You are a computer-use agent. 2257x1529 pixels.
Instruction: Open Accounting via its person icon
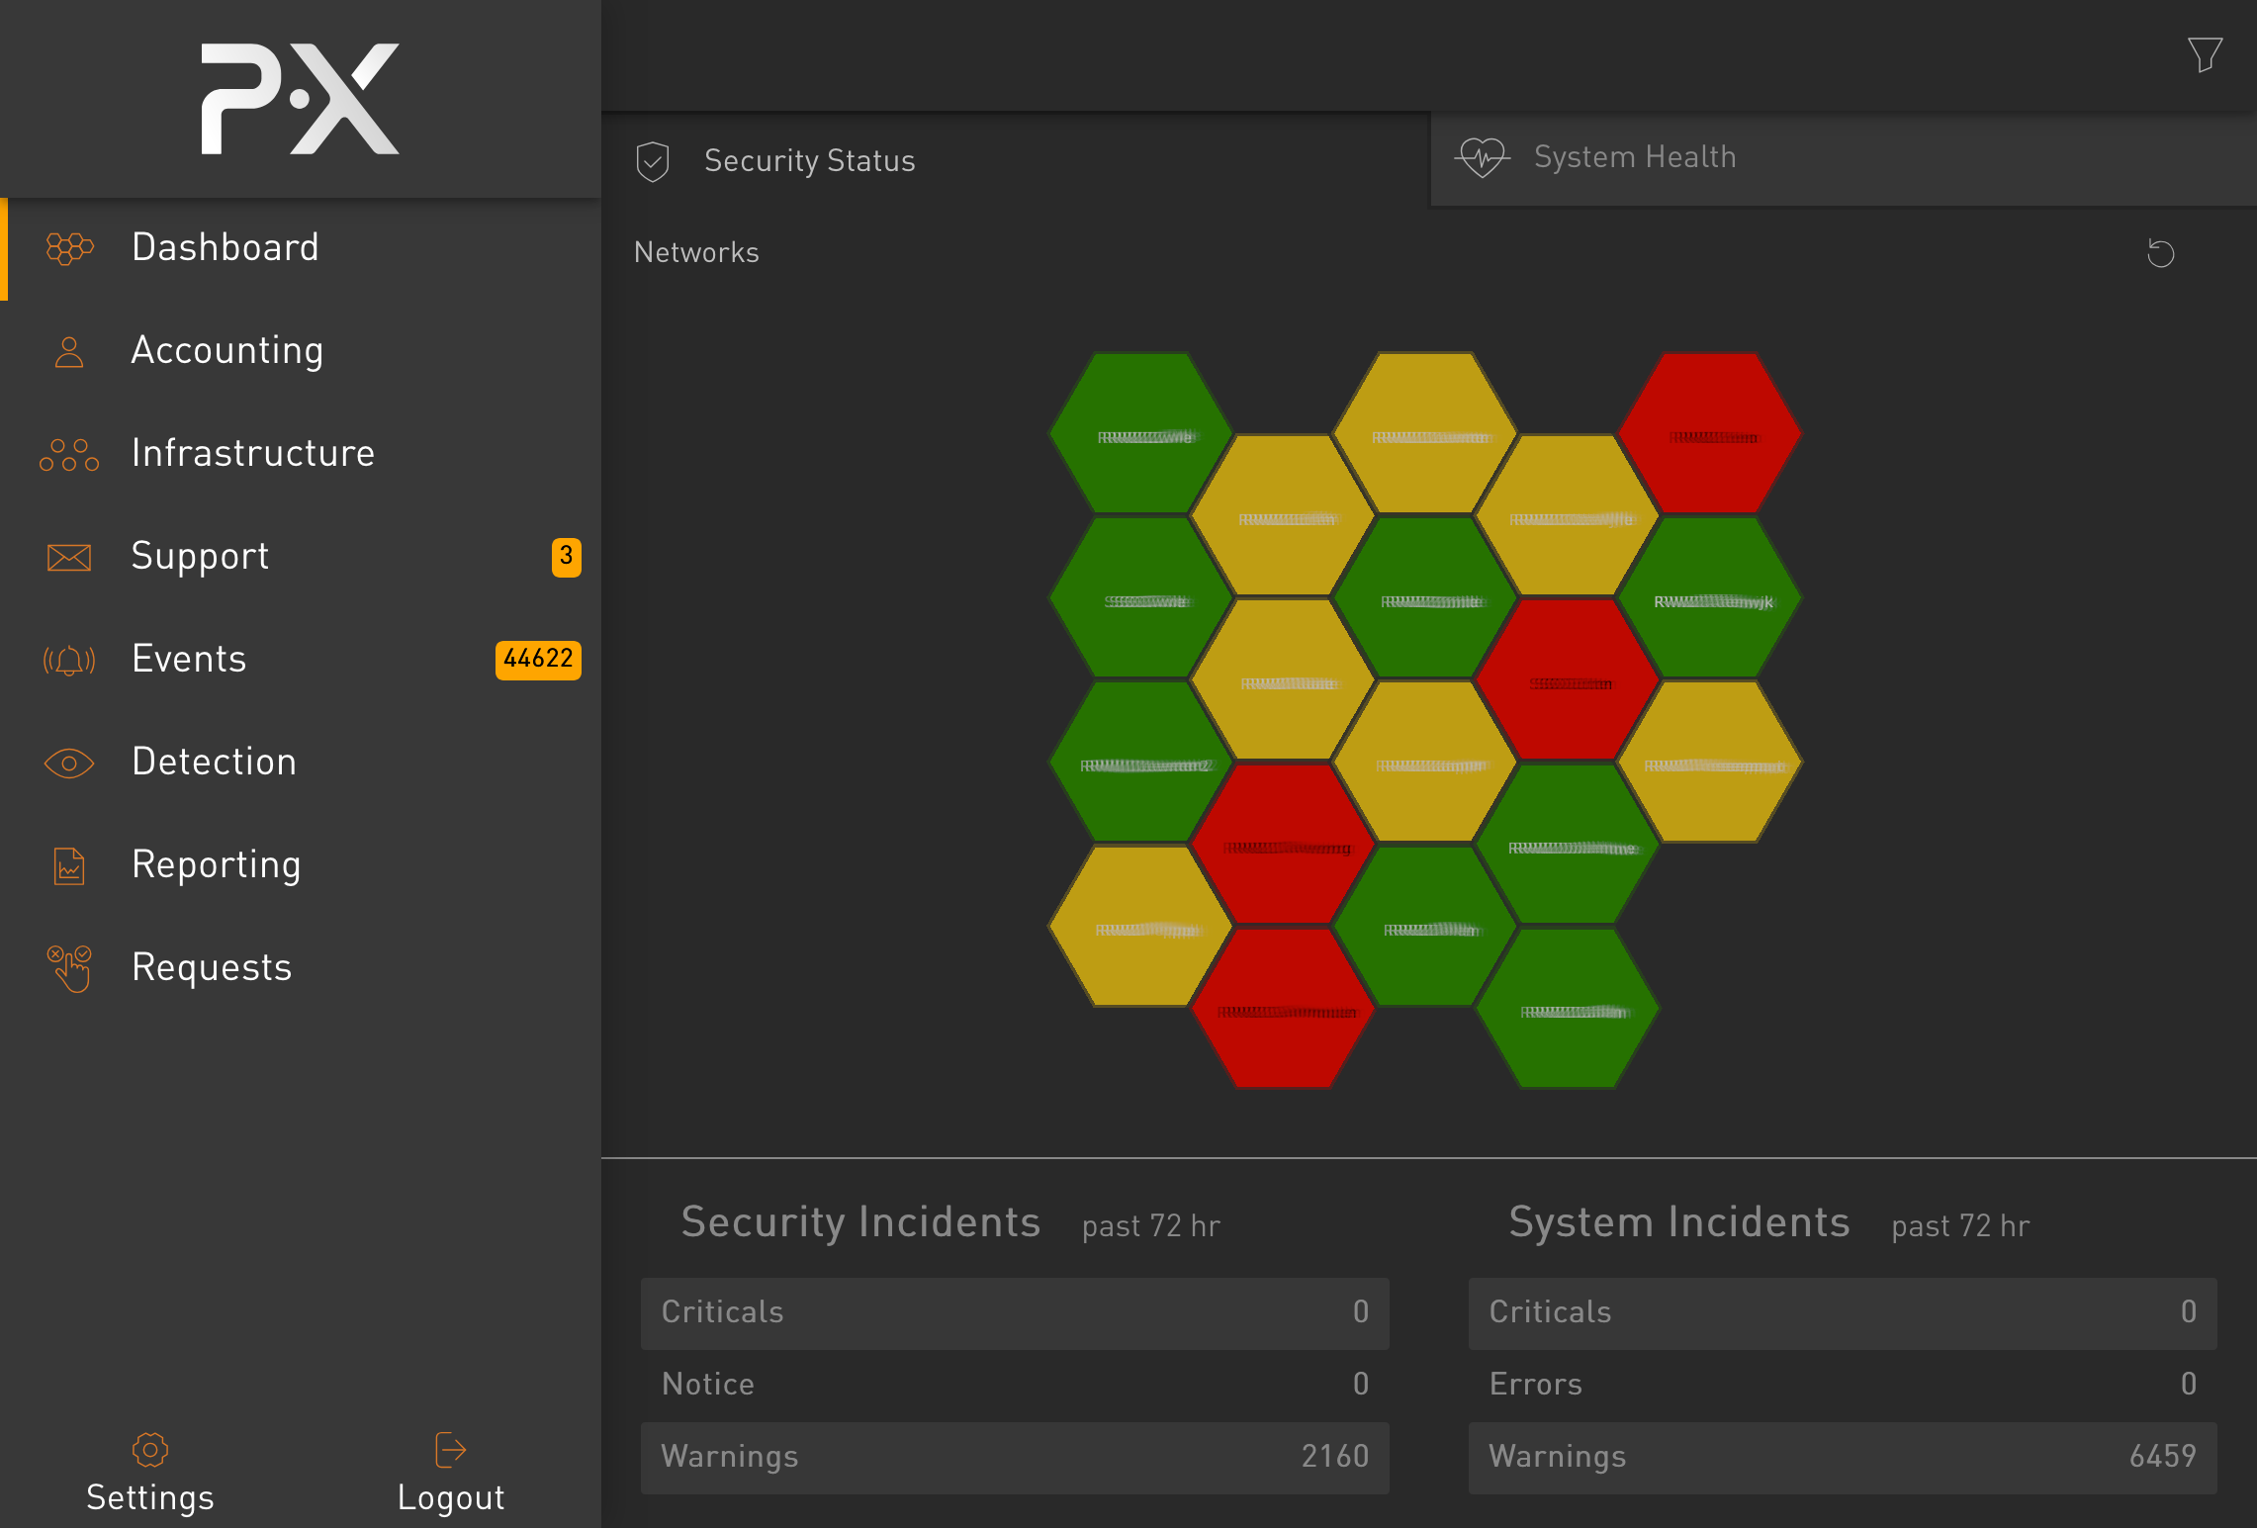tap(69, 351)
